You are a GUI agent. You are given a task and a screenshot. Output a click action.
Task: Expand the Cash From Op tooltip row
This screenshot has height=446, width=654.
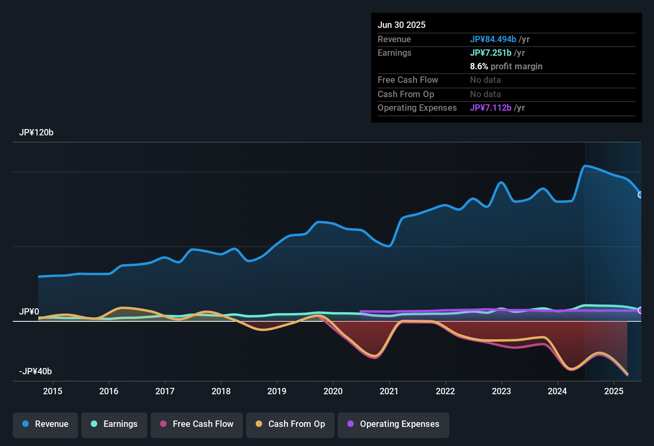coord(405,94)
